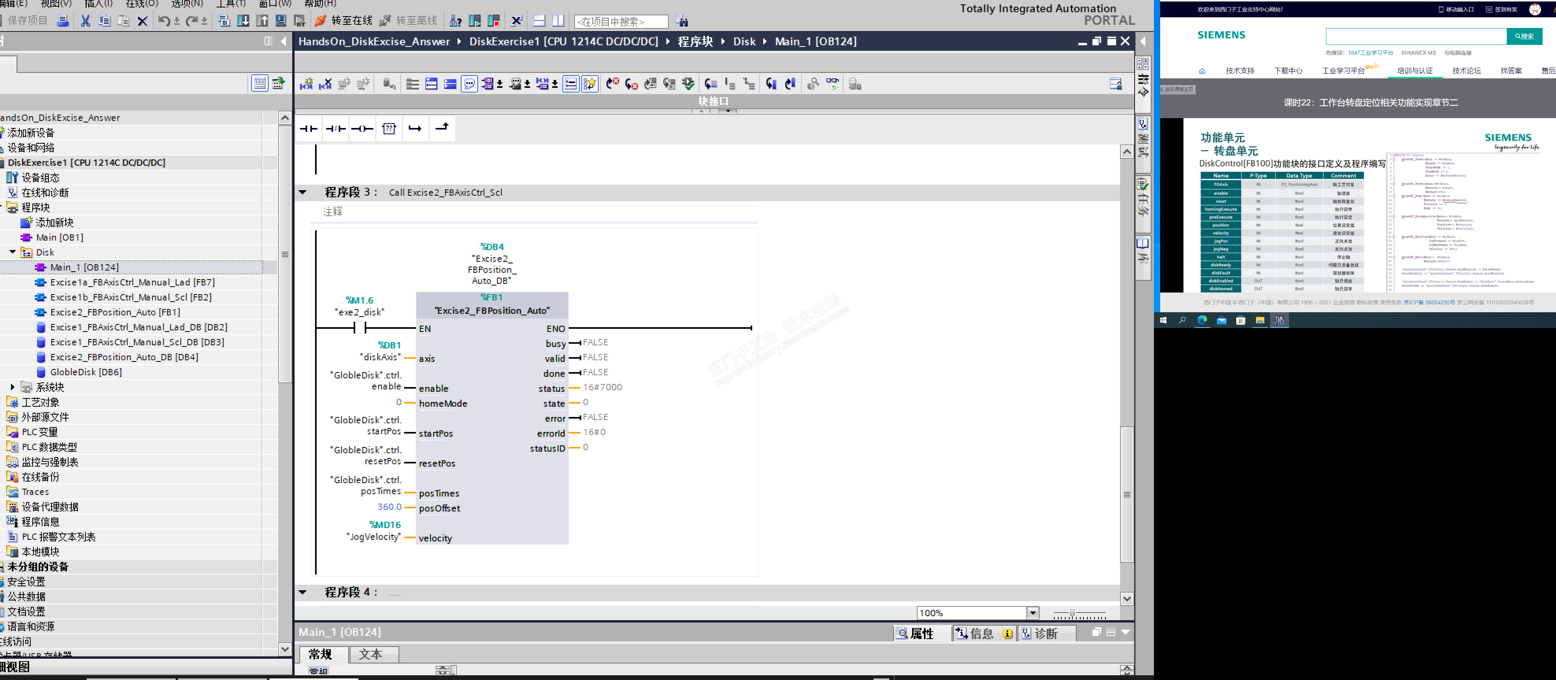Click the glasses monitoring on/off icon
This screenshot has width=1556, height=680.
pos(833,84)
